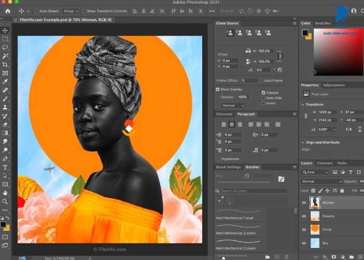Enable the Auto Hide checkbox
The height and width of the screenshot is (260, 364).
pos(263,98)
